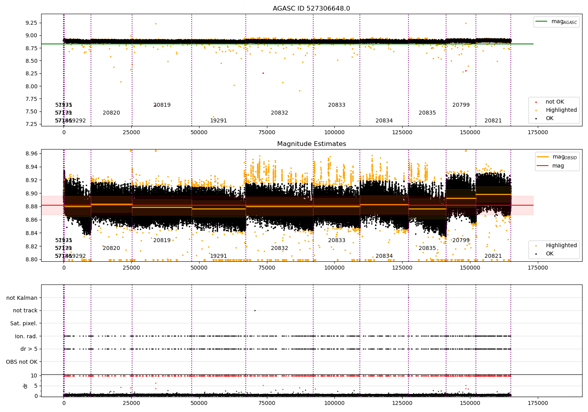
Task: Click obsid label 20799 in top panel
Action: [461, 105]
